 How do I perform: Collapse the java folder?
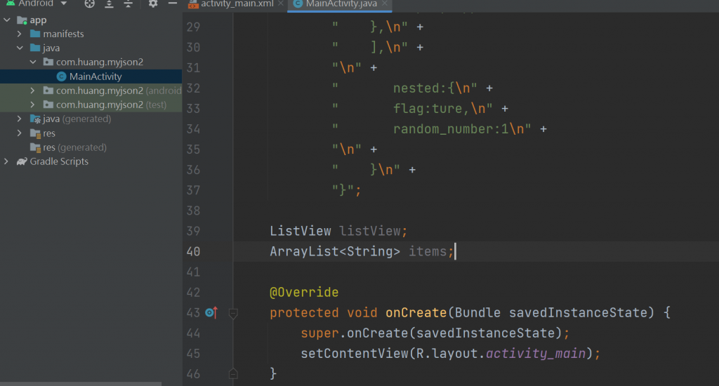pyautogui.click(x=20, y=48)
